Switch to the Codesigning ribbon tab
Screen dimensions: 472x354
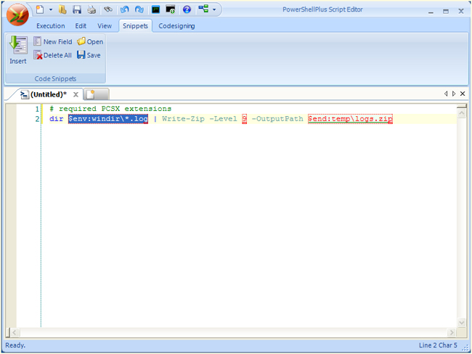tap(176, 26)
